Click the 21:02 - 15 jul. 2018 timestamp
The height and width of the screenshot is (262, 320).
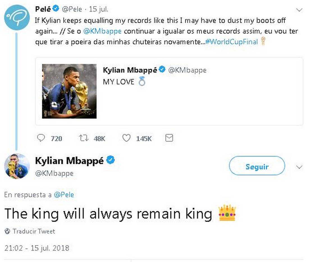[37, 248]
